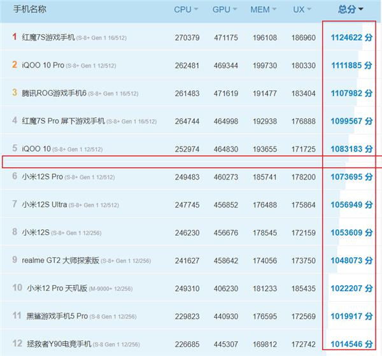Select total score 1083183 分
This screenshot has width=382, height=356.
click(x=351, y=148)
